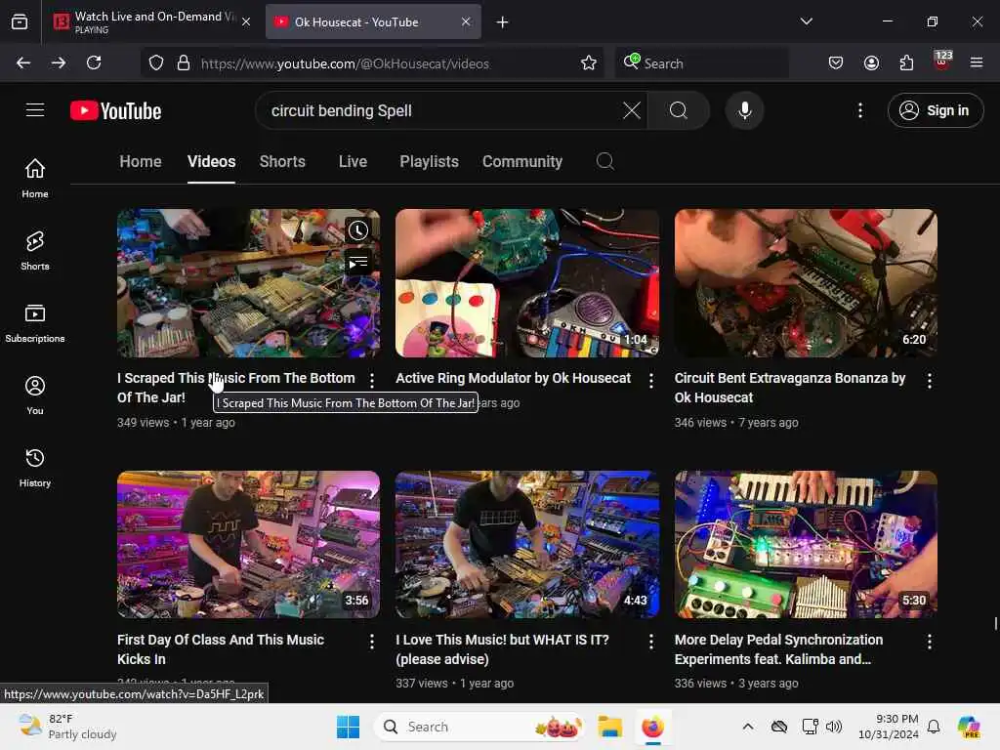Open Circuit Bent Extravaganza Bonanza title link
The height and width of the screenshot is (750, 1000).
point(789,388)
